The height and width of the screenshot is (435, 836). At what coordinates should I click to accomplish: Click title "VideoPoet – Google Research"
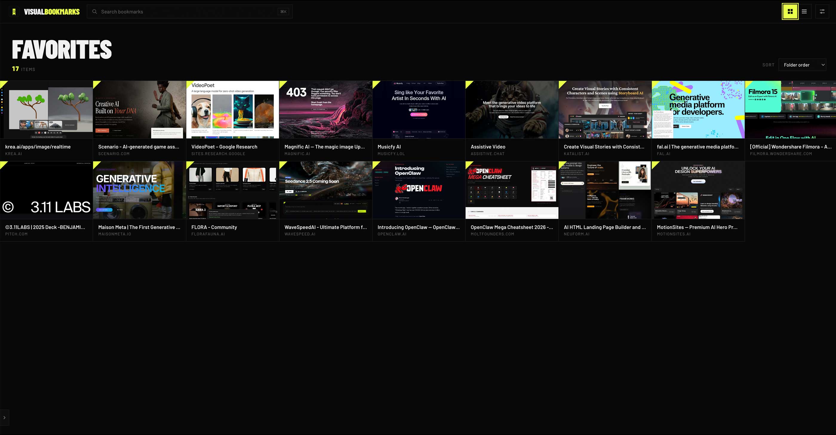click(224, 146)
